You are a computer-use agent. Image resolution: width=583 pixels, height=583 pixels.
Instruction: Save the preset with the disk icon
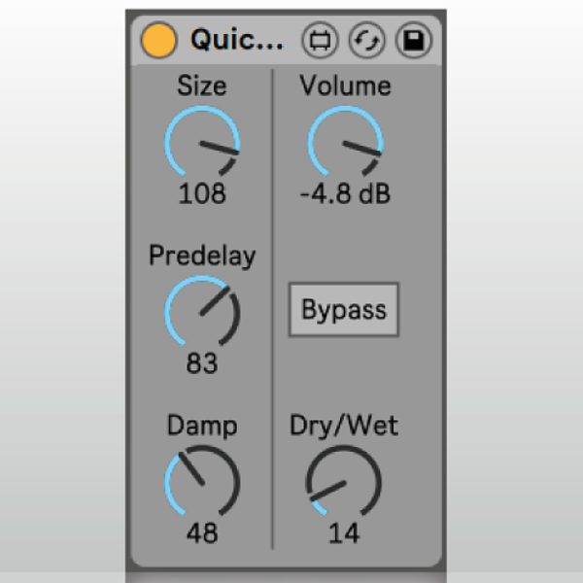pos(414,40)
